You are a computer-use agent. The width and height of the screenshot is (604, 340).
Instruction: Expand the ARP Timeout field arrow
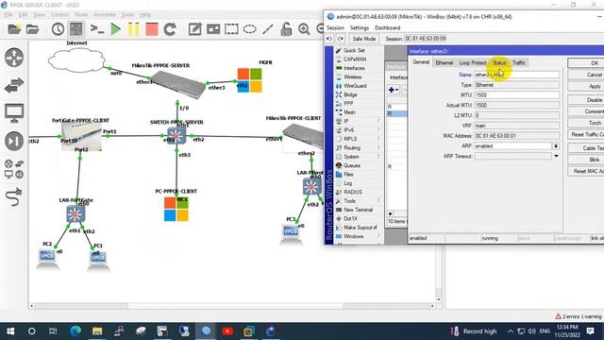[x=556, y=156]
